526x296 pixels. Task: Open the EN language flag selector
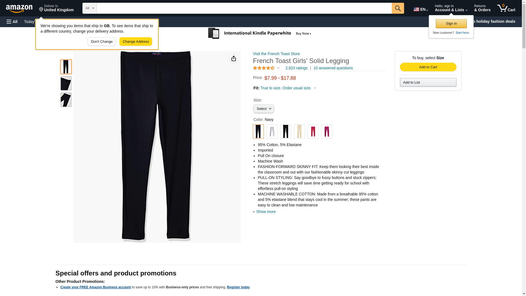click(421, 9)
